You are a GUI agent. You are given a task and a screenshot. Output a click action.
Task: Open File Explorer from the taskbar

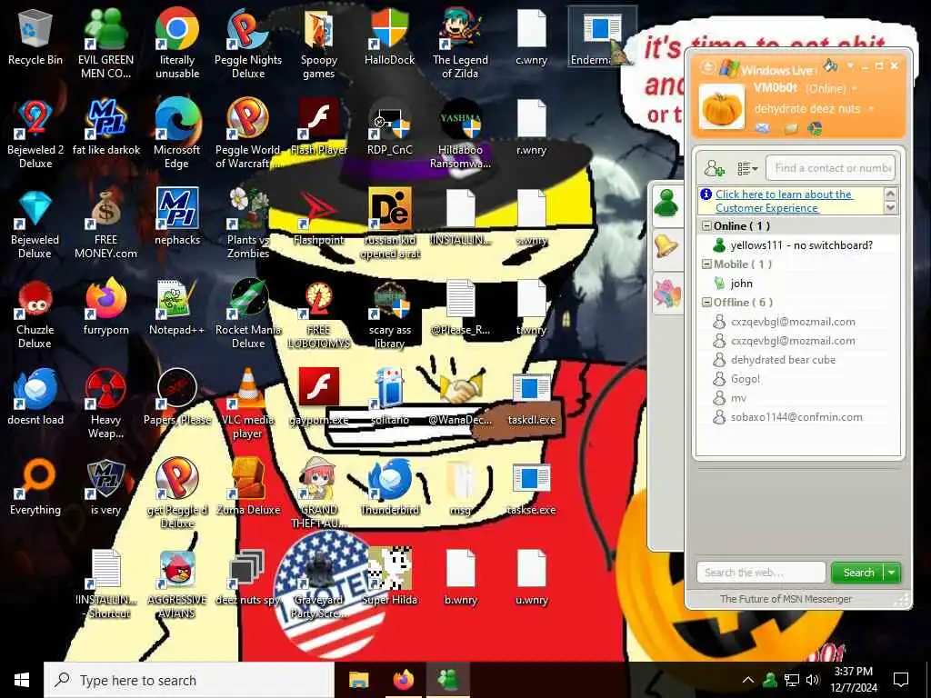coord(358,680)
